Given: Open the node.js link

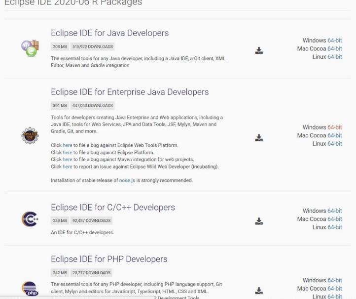Looking at the screenshot, I should [127, 180].
